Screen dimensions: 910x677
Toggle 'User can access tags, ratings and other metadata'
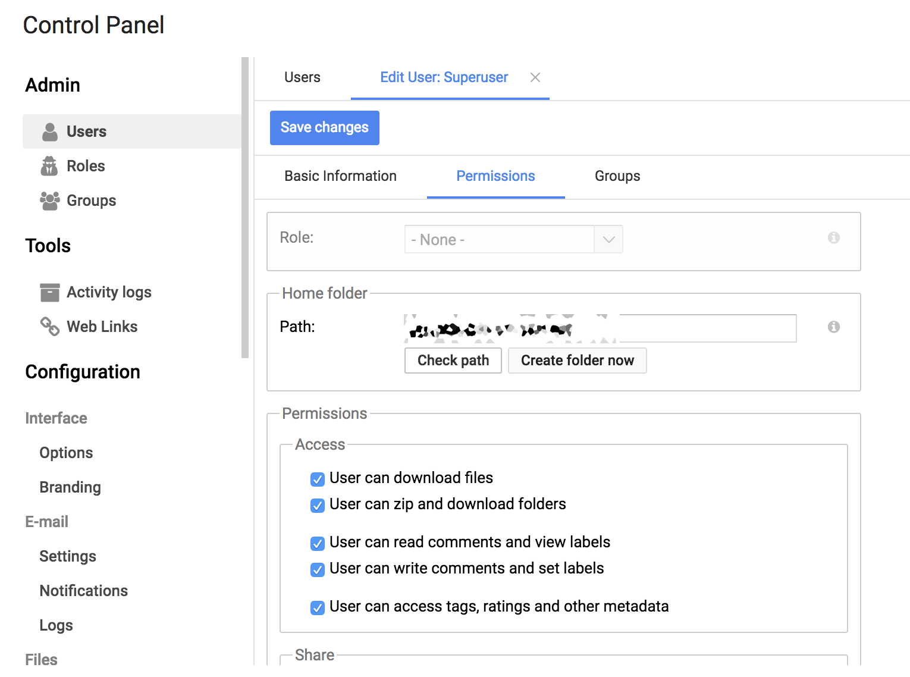click(318, 607)
